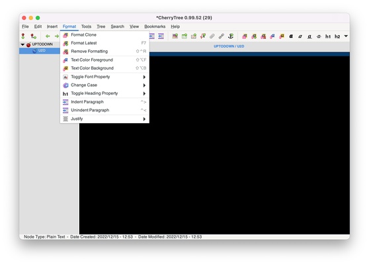Open the Edit menu

(38, 26)
